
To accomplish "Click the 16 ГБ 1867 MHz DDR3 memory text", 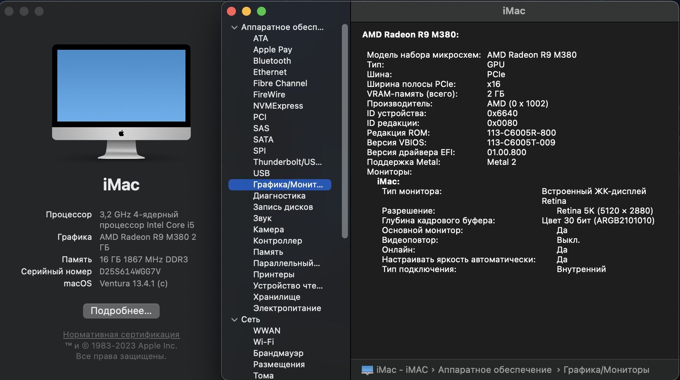I will pyautogui.click(x=144, y=259).
